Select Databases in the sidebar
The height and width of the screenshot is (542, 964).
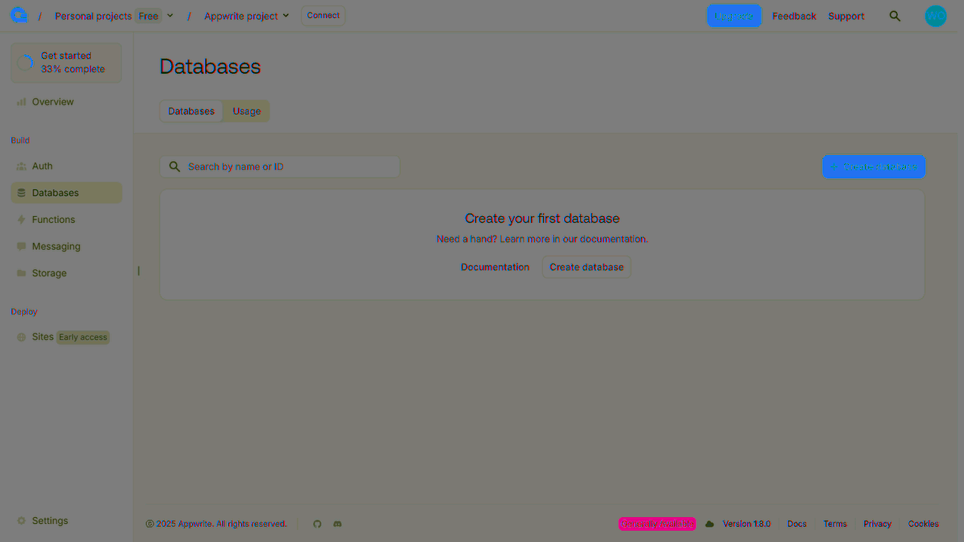[x=53, y=193]
